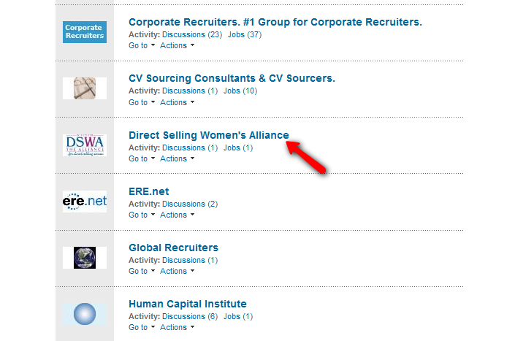
Task: Visit the ERE.net group title link
Action: pyautogui.click(x=149, y=191)
